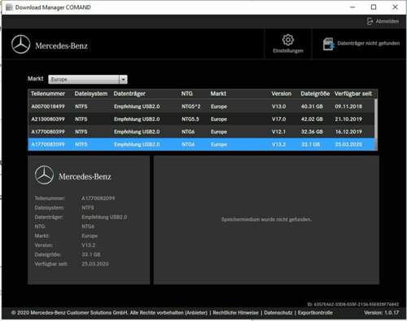Viewport: 407px width, 321px height.
Task: Click Abmelden link text
Action: point(387,21)
